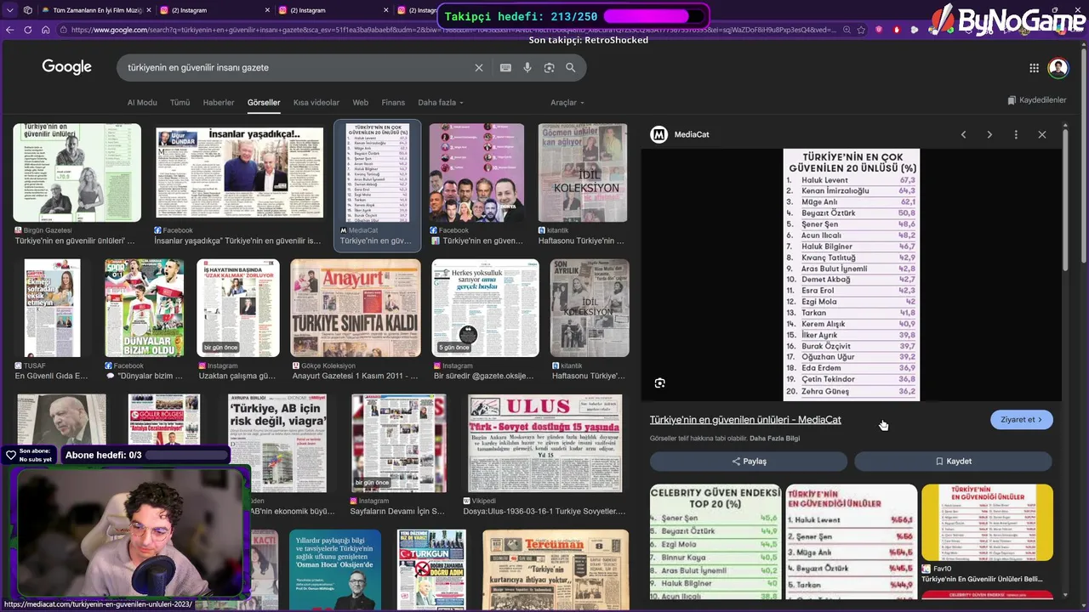The image size is (1089, 612).
Task: Expand the Araçlar tools dropdown
Action: 567,102
